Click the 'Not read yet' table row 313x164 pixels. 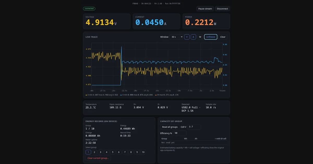pyautogui.click(x=194, y=143)
